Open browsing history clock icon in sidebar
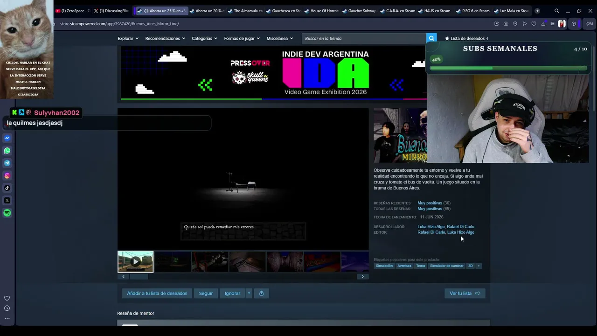This screenshot has width=597, height=336. 7,308
